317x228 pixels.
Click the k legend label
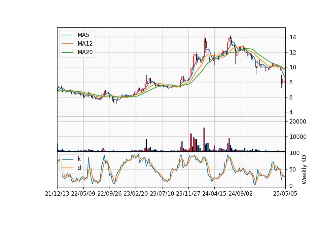79,159
